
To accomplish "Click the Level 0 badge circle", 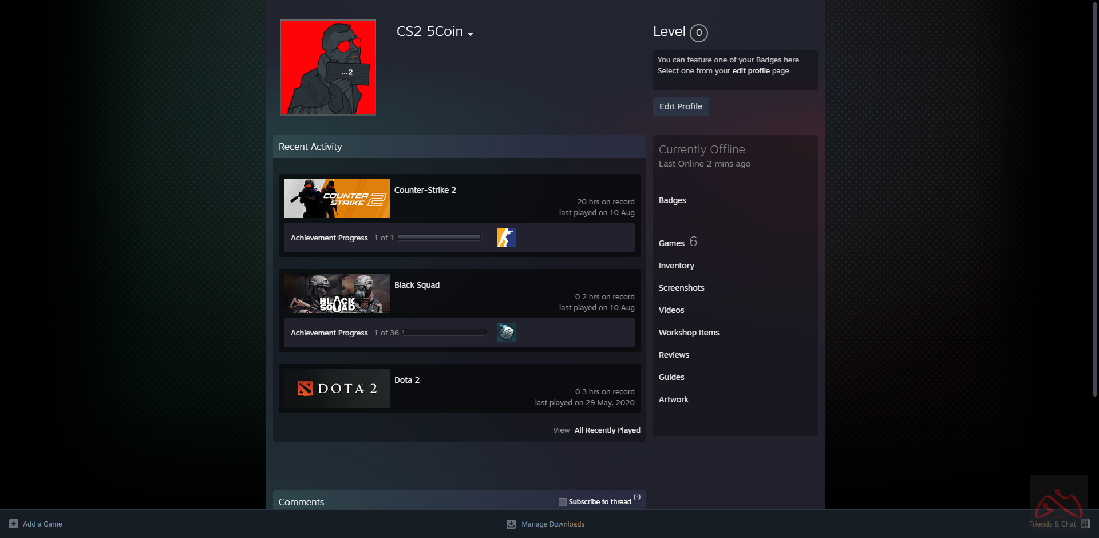I will click(x=698, y=33).
